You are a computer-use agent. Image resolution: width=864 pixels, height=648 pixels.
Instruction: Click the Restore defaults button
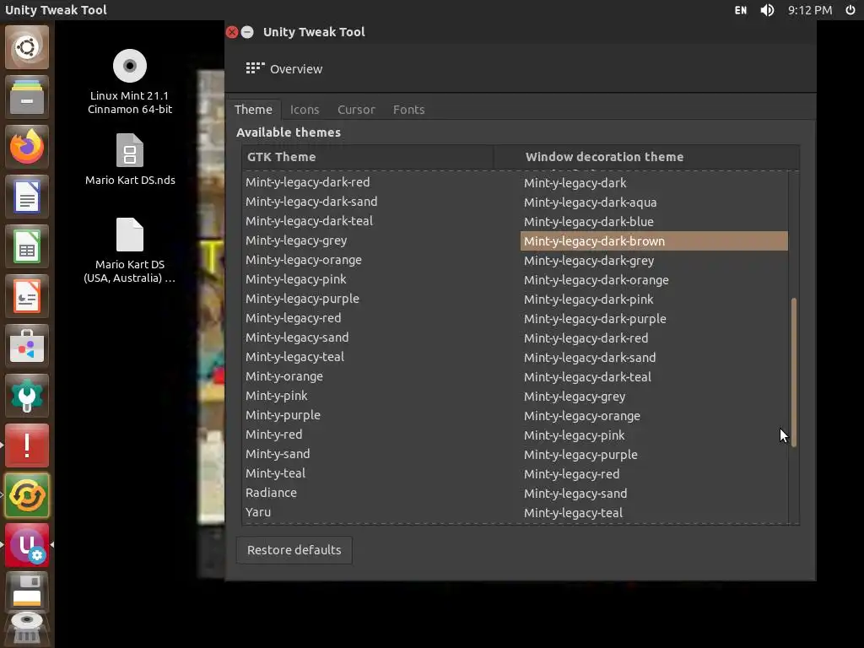tap(294, 550)
